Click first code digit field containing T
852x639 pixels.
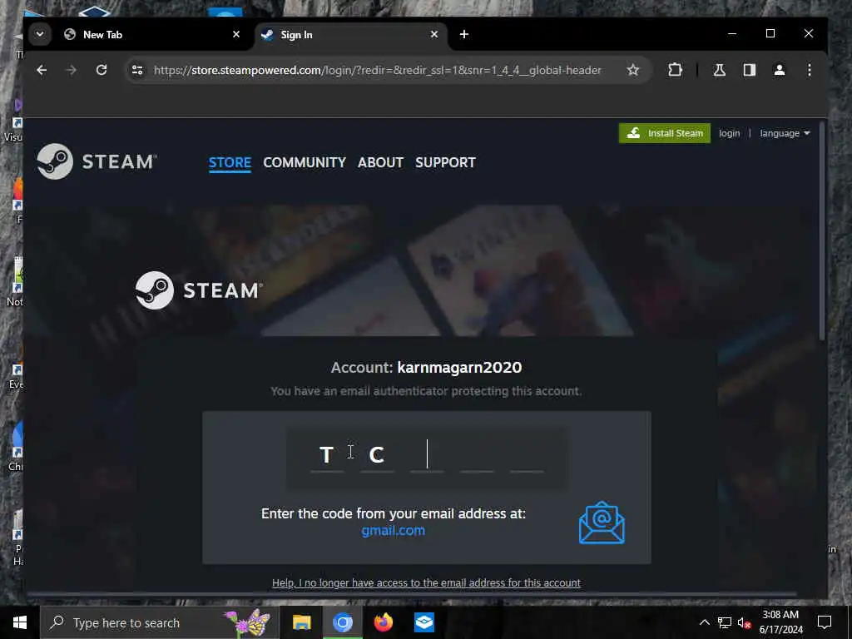click(327, 455)
